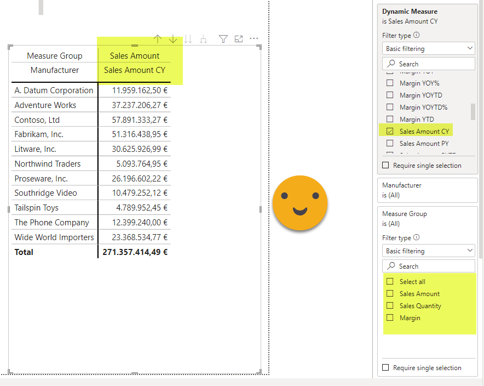Viewport: 484px width, 386px height.
Task: Uncheck the Sales Amount CY checkbox
Action: 390,132
